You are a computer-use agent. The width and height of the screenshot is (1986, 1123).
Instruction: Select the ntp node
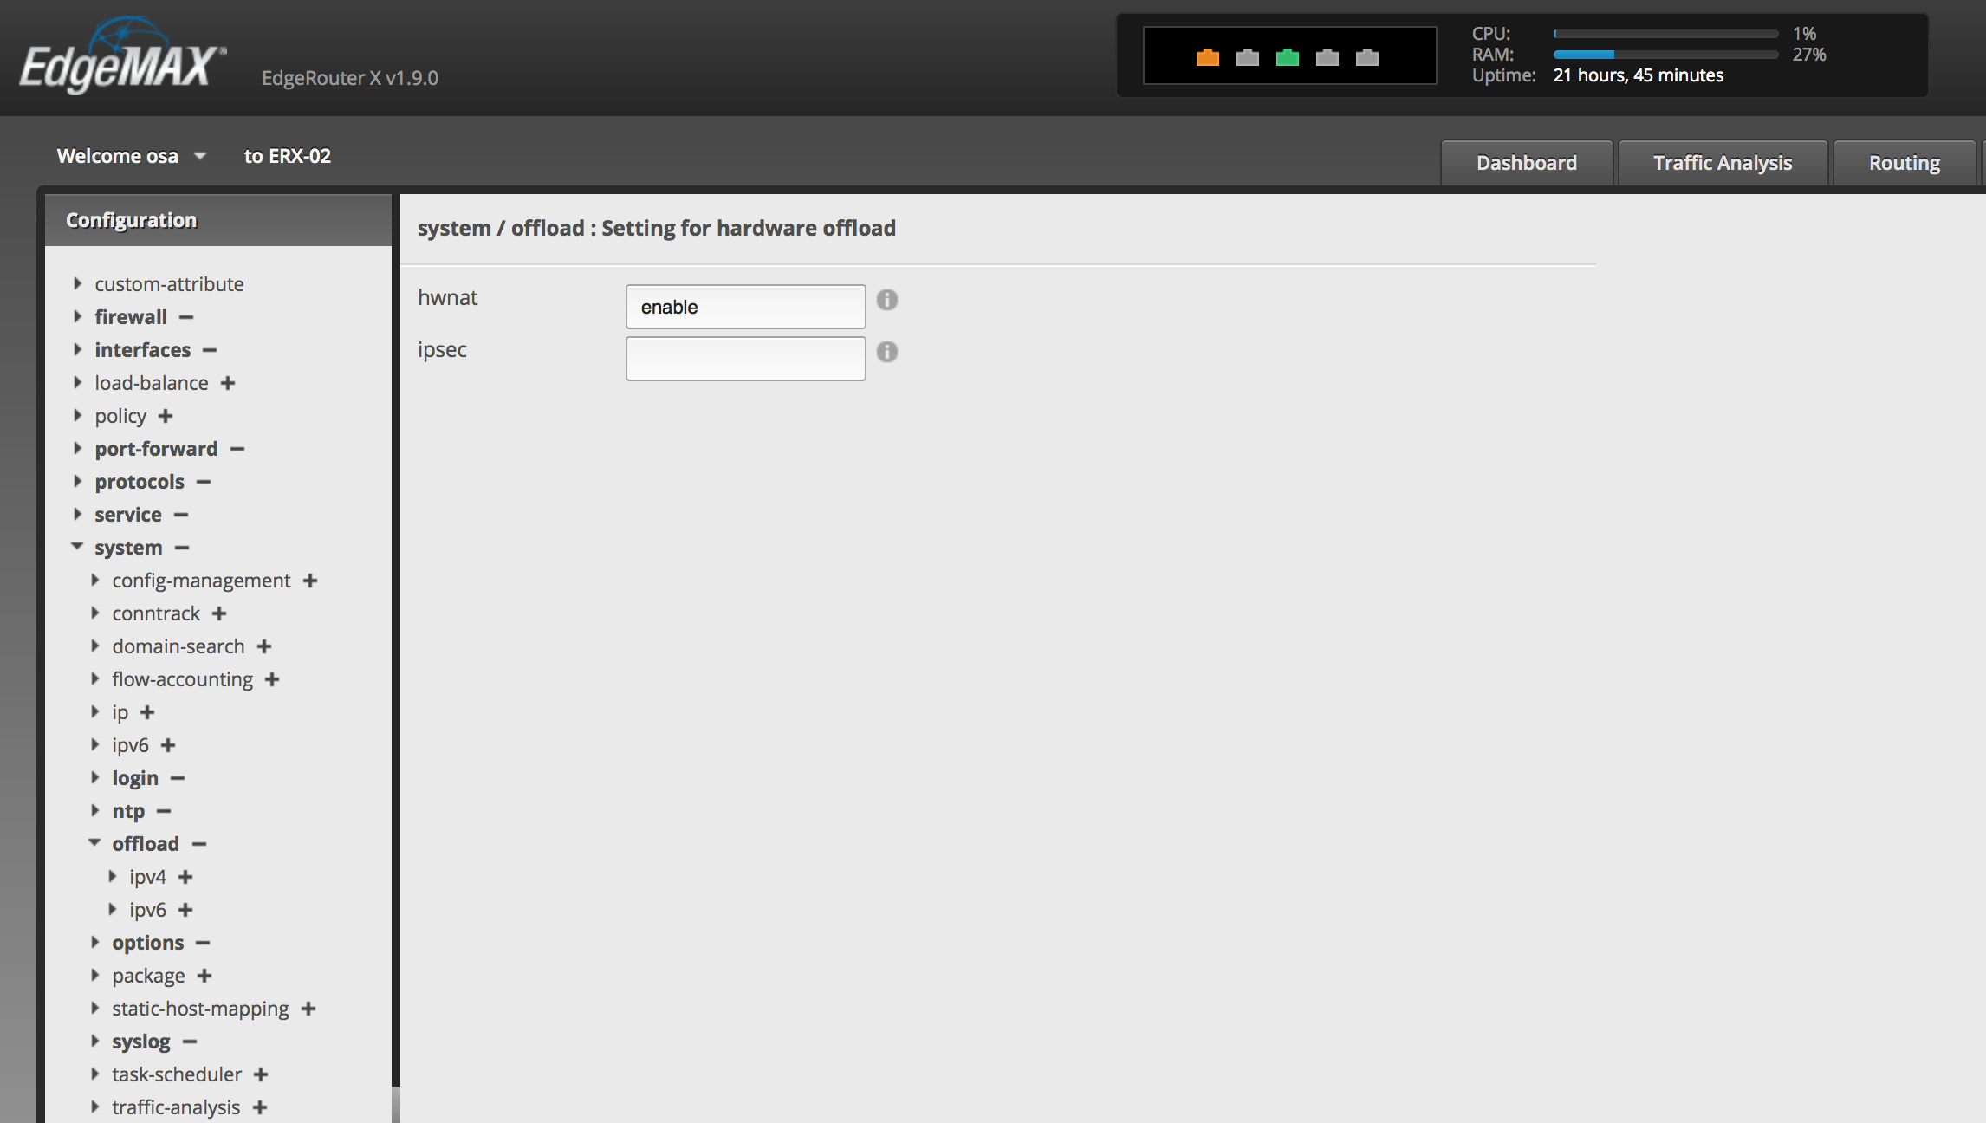tap(128, 811)
